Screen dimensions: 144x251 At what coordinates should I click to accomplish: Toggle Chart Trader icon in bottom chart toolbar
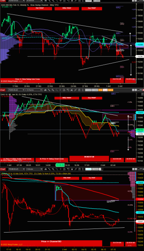click(x=68, y=169)
